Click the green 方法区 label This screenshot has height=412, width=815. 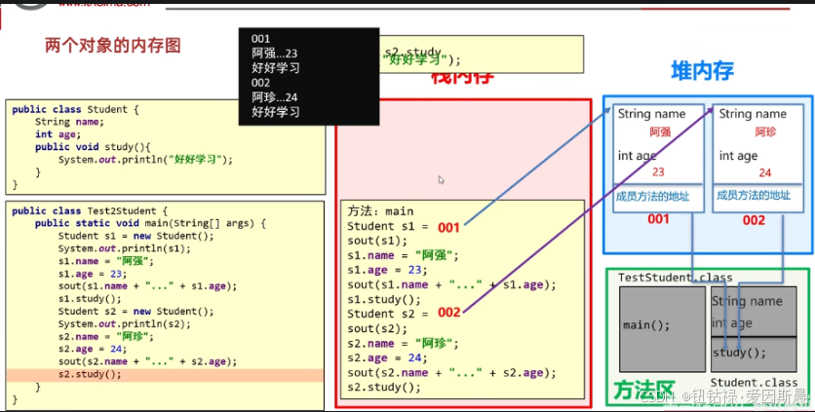click(643, 390)
